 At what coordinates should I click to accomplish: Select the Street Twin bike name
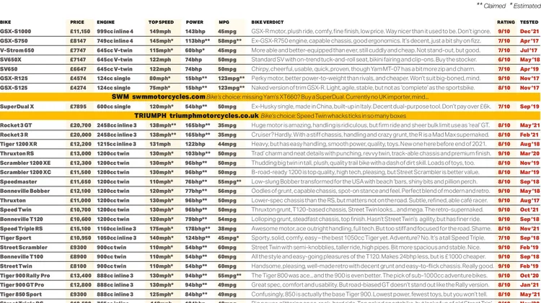point(16,266)
